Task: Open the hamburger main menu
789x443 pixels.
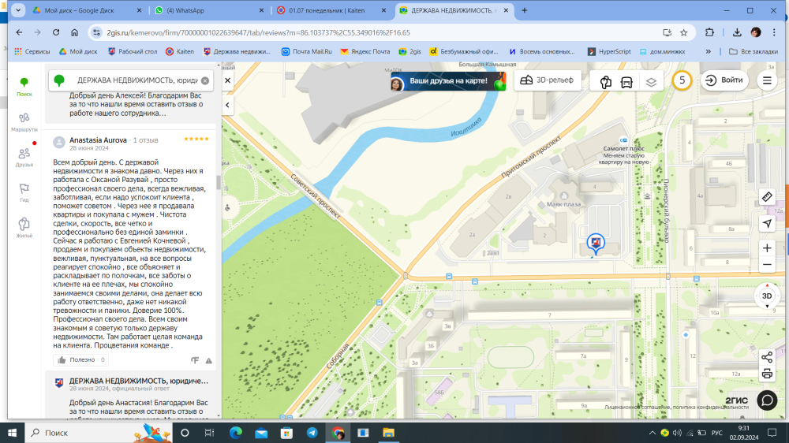Action: (767, 80)
